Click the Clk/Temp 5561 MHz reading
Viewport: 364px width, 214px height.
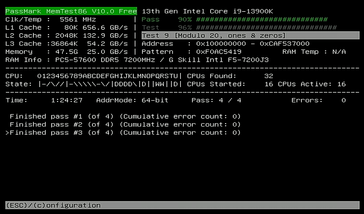51,20
